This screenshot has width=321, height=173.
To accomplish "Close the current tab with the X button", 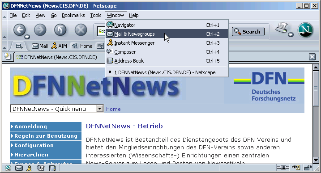I will coord(312,57).
